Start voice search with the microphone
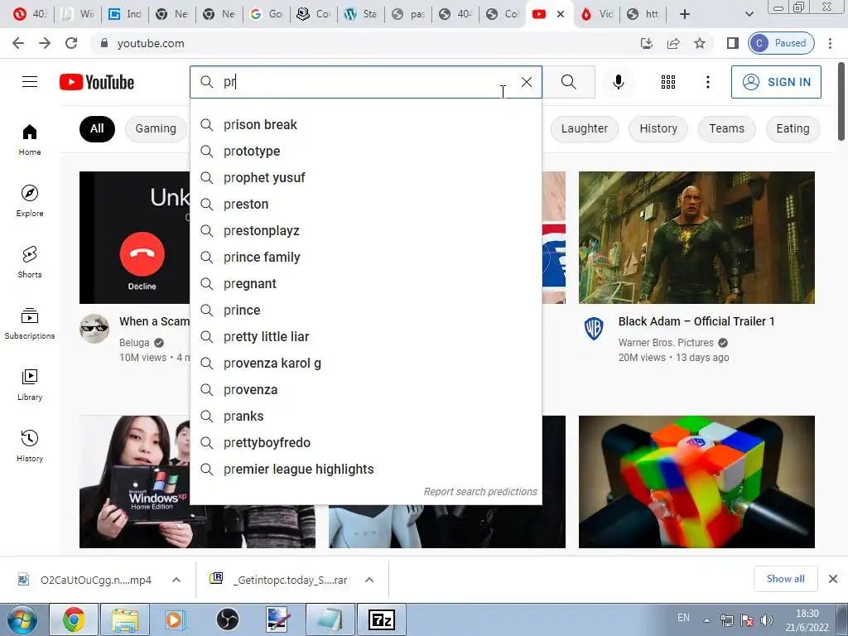This screenshot has width=848, height=636. click(x=618, y=82)
